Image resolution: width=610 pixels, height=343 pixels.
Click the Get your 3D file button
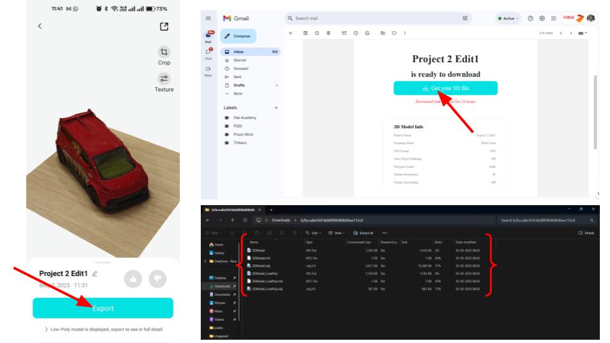(445, 88)
